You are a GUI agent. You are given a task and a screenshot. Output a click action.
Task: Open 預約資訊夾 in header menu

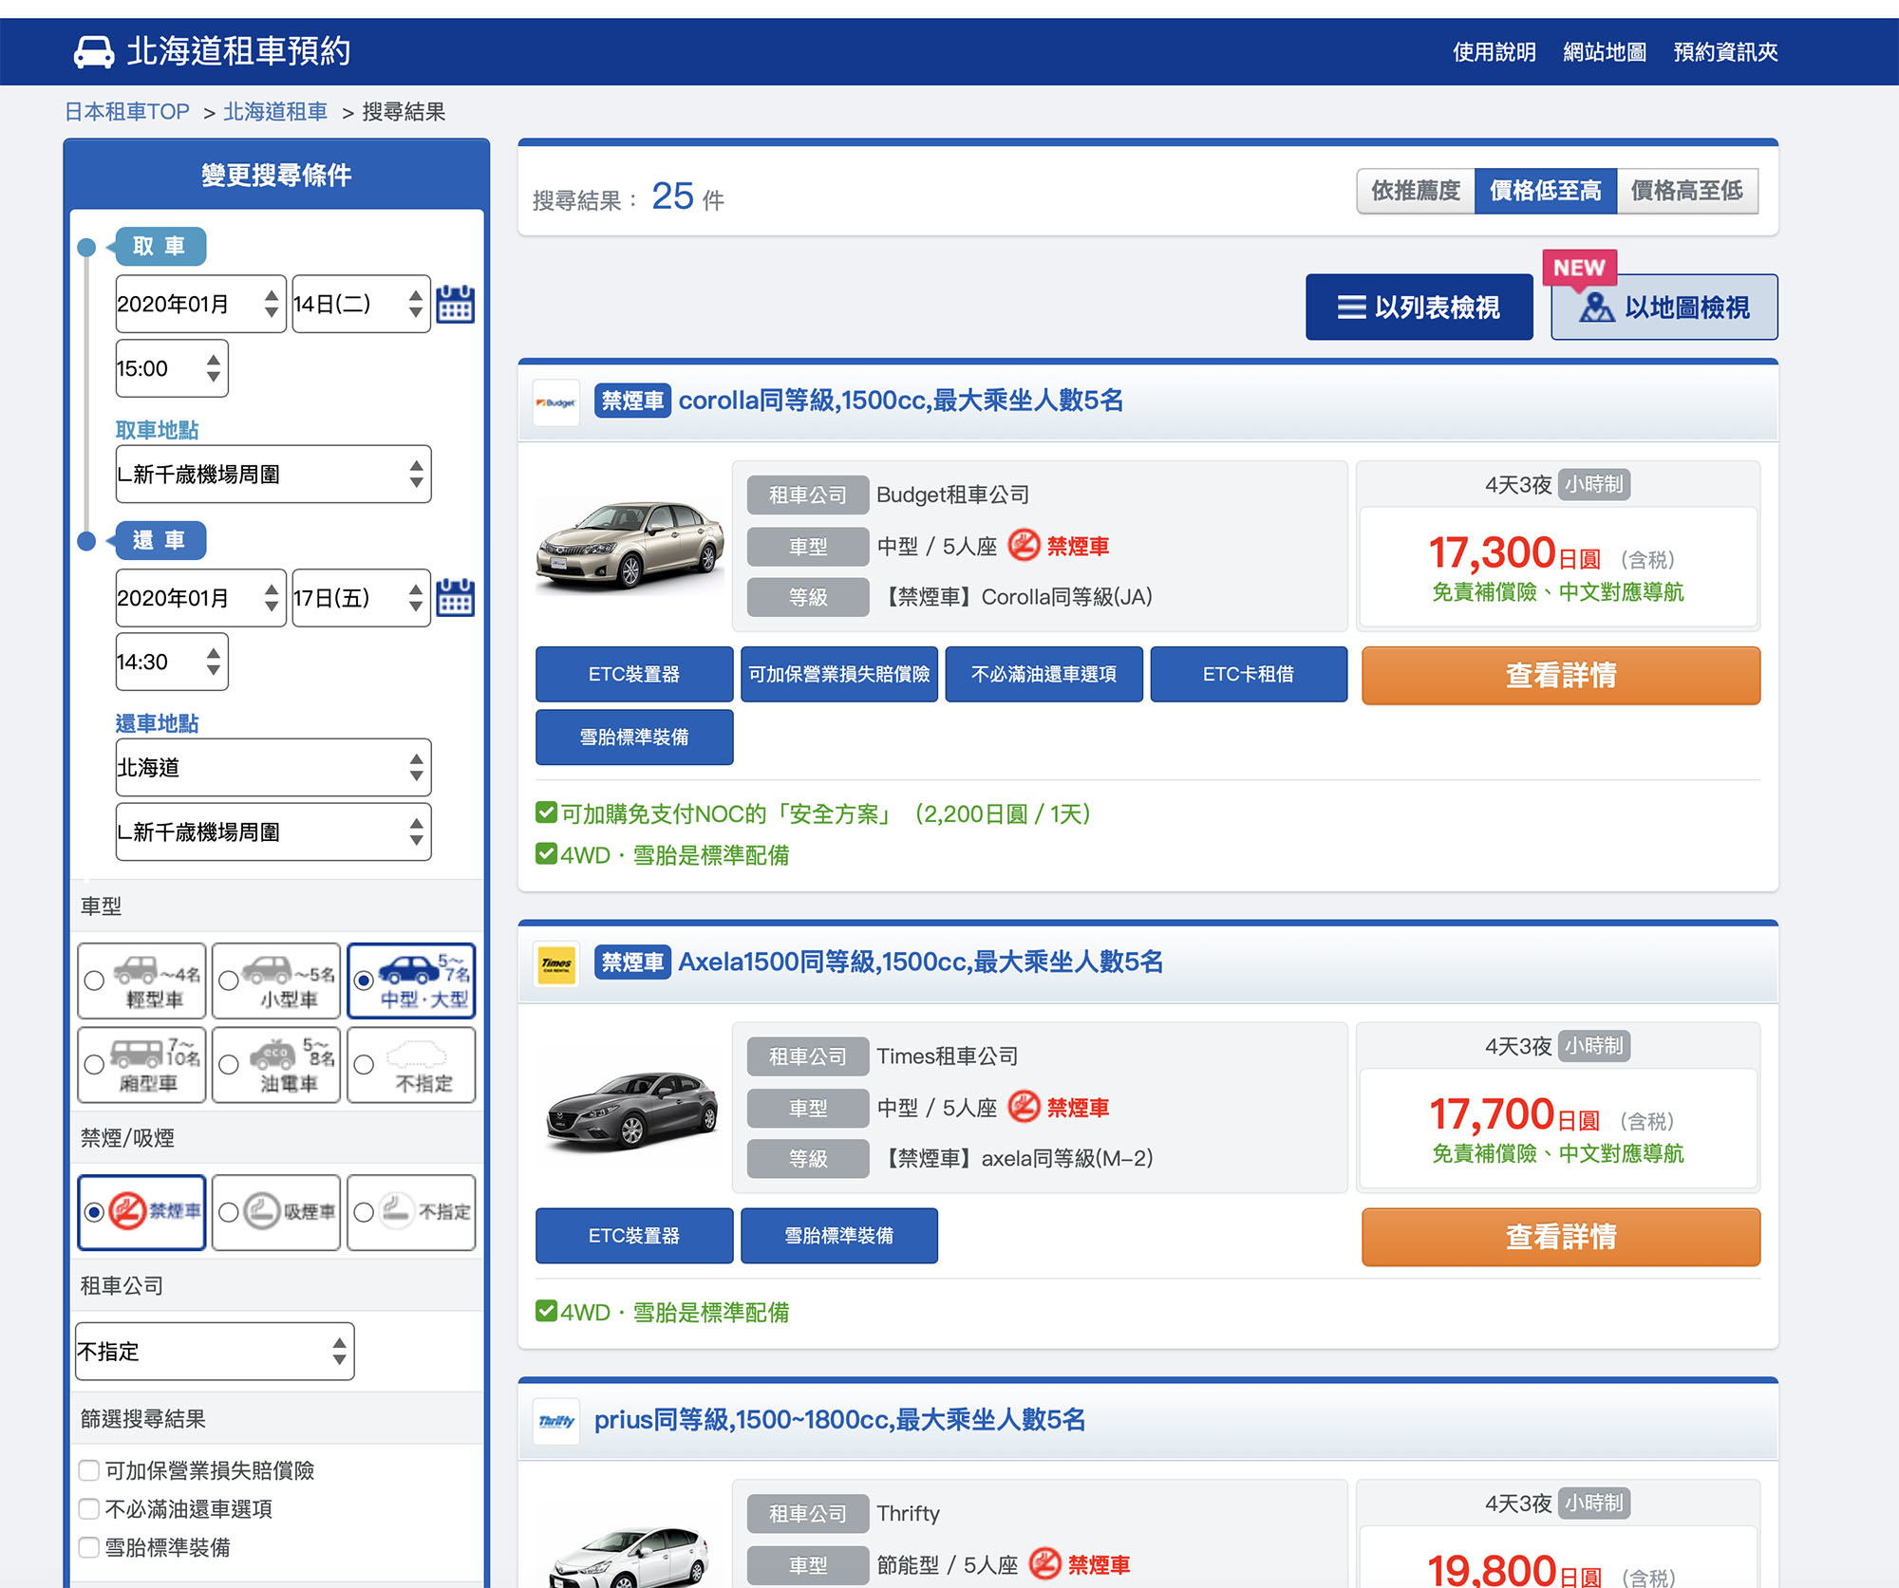(x=1725, y=51)
